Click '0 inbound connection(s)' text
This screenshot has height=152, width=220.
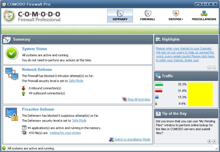(45, 88)
